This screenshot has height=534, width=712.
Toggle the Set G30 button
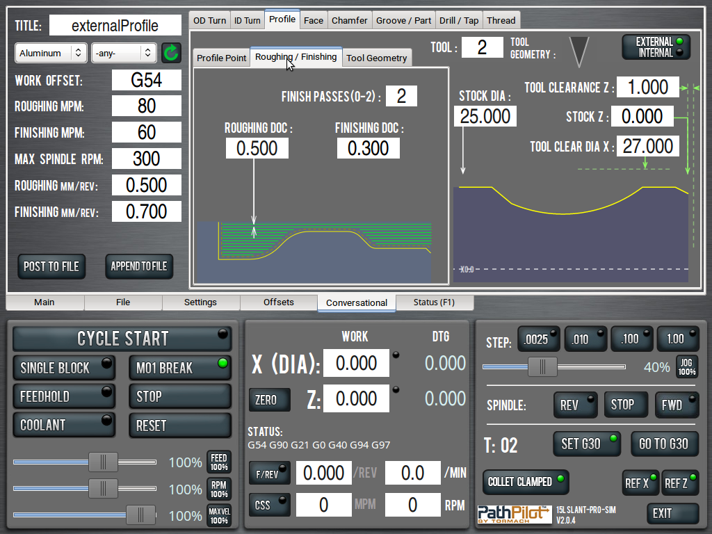click(587, 444)
